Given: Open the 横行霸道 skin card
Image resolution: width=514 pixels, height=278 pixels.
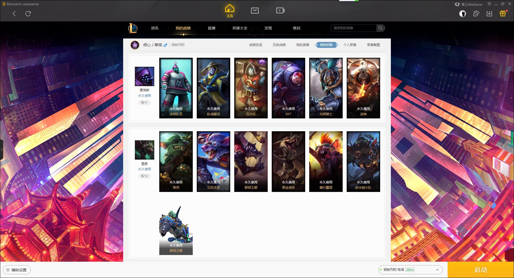Looking at the screenshot, I should click(326, 161).
